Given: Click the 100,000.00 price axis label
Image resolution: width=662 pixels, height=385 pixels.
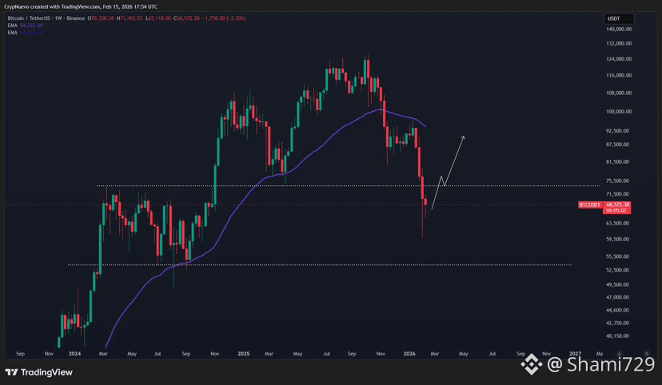Looking at the screenshot, I should pyautogui.click(x=619, y=112).
